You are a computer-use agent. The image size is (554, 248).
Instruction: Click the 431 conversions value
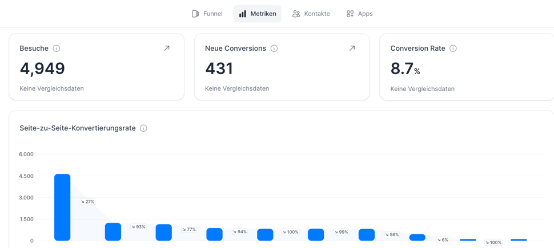tap(219, 68)
